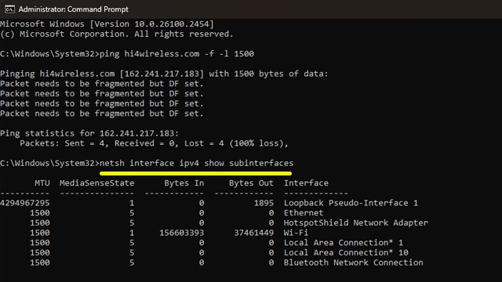502x282 pixels.
Task: Click 'Loopback Pseudo-Interface 1' interface name
Action: pyautogui.click(x=351, y=203)
